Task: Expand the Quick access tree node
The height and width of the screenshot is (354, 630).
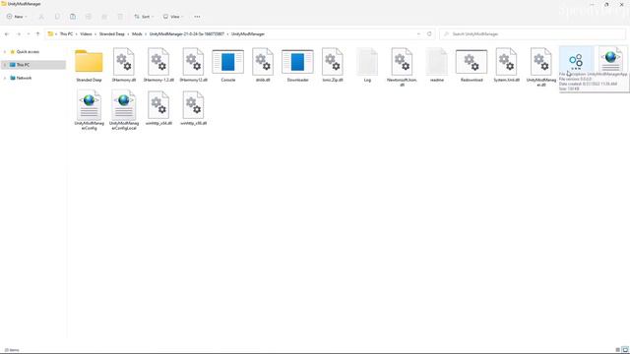Action: tap(5, 52)
